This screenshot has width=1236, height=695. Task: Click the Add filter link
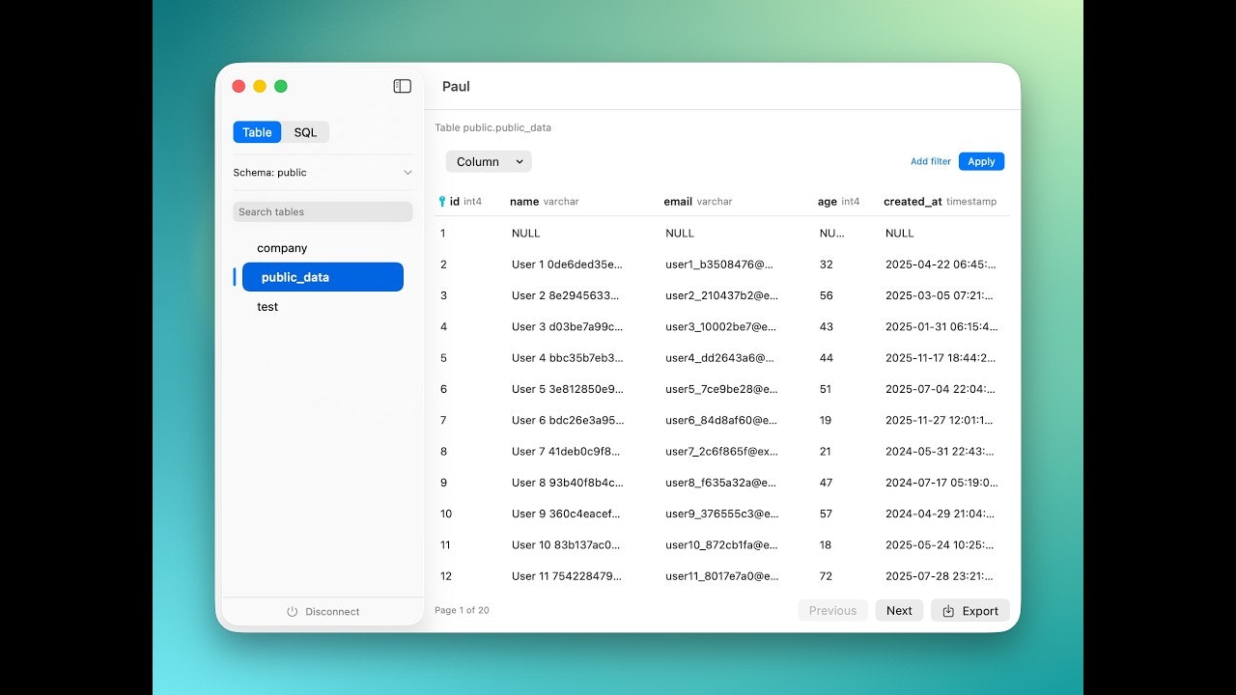pyautogui.click(x=931, y=161)
